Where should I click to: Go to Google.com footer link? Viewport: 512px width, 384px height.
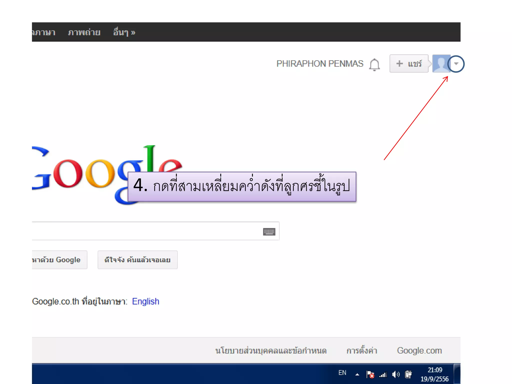coord(419,350)
